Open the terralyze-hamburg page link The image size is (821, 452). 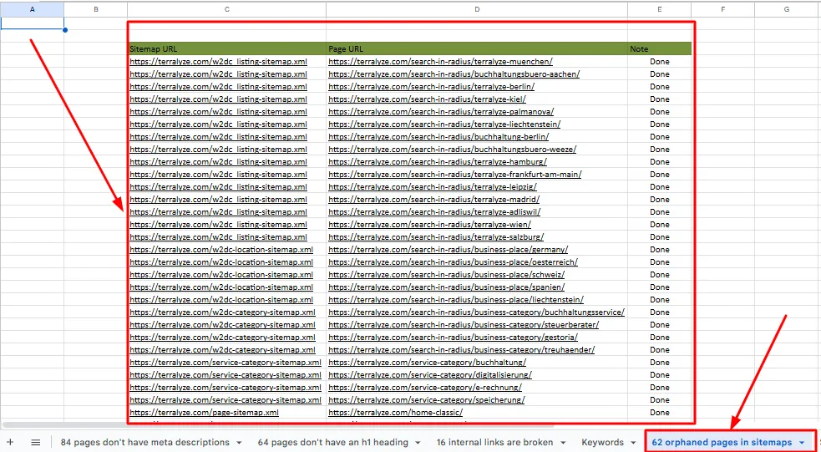point(438,162)
